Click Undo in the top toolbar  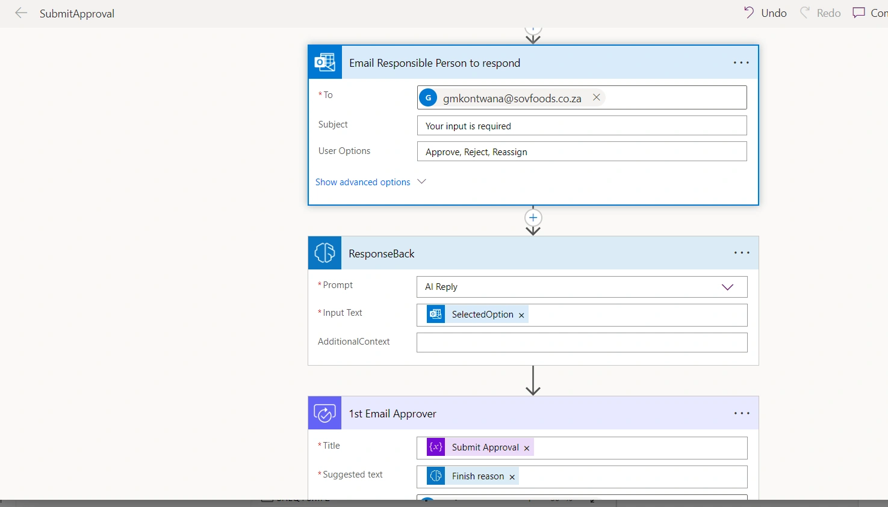coord(765,13)
